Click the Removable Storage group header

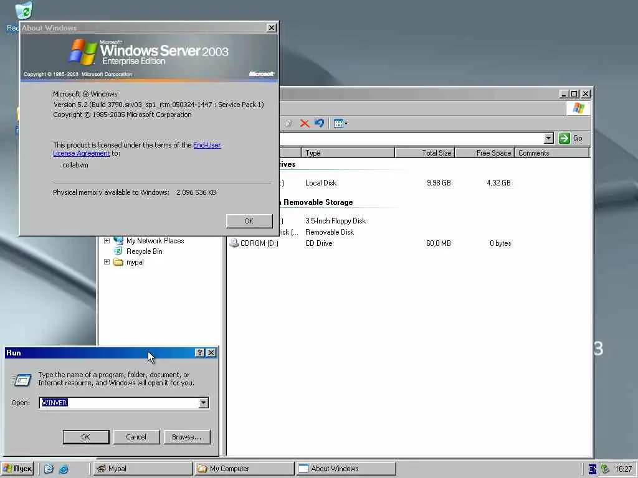coord(317,202)
